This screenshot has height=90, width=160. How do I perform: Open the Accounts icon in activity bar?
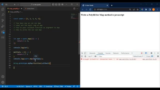(3, 77)
